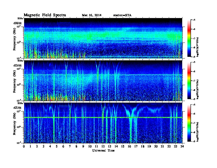Viewport: 217px width, 168px height.
Task: Select the "Mar. 16, 2014" date text
Action: [92, 15]
